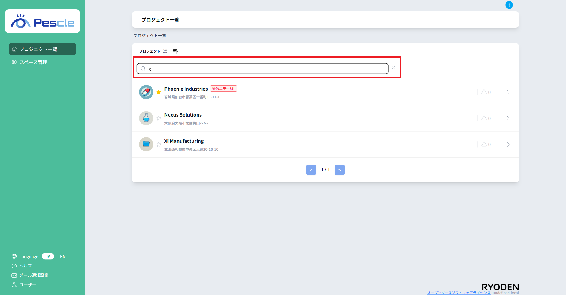Click the RYODEN logo

click(500, 287)
